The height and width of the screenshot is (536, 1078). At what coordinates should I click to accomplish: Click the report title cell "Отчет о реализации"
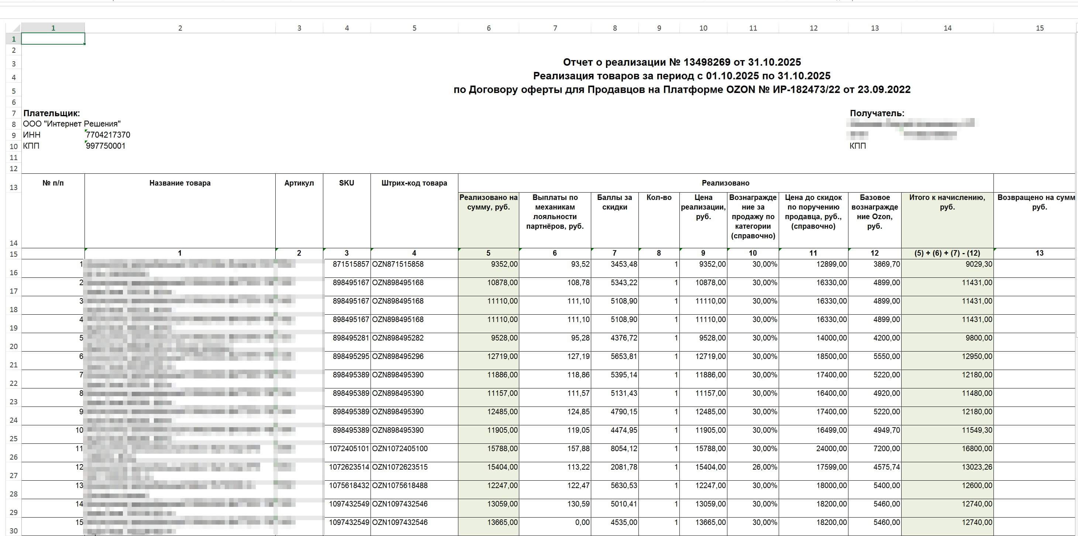[x=681, y=62]
